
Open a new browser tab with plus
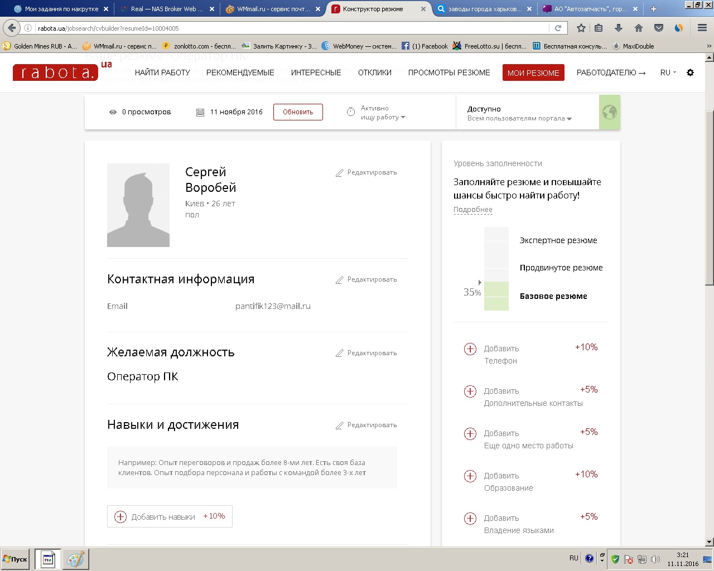654,9
